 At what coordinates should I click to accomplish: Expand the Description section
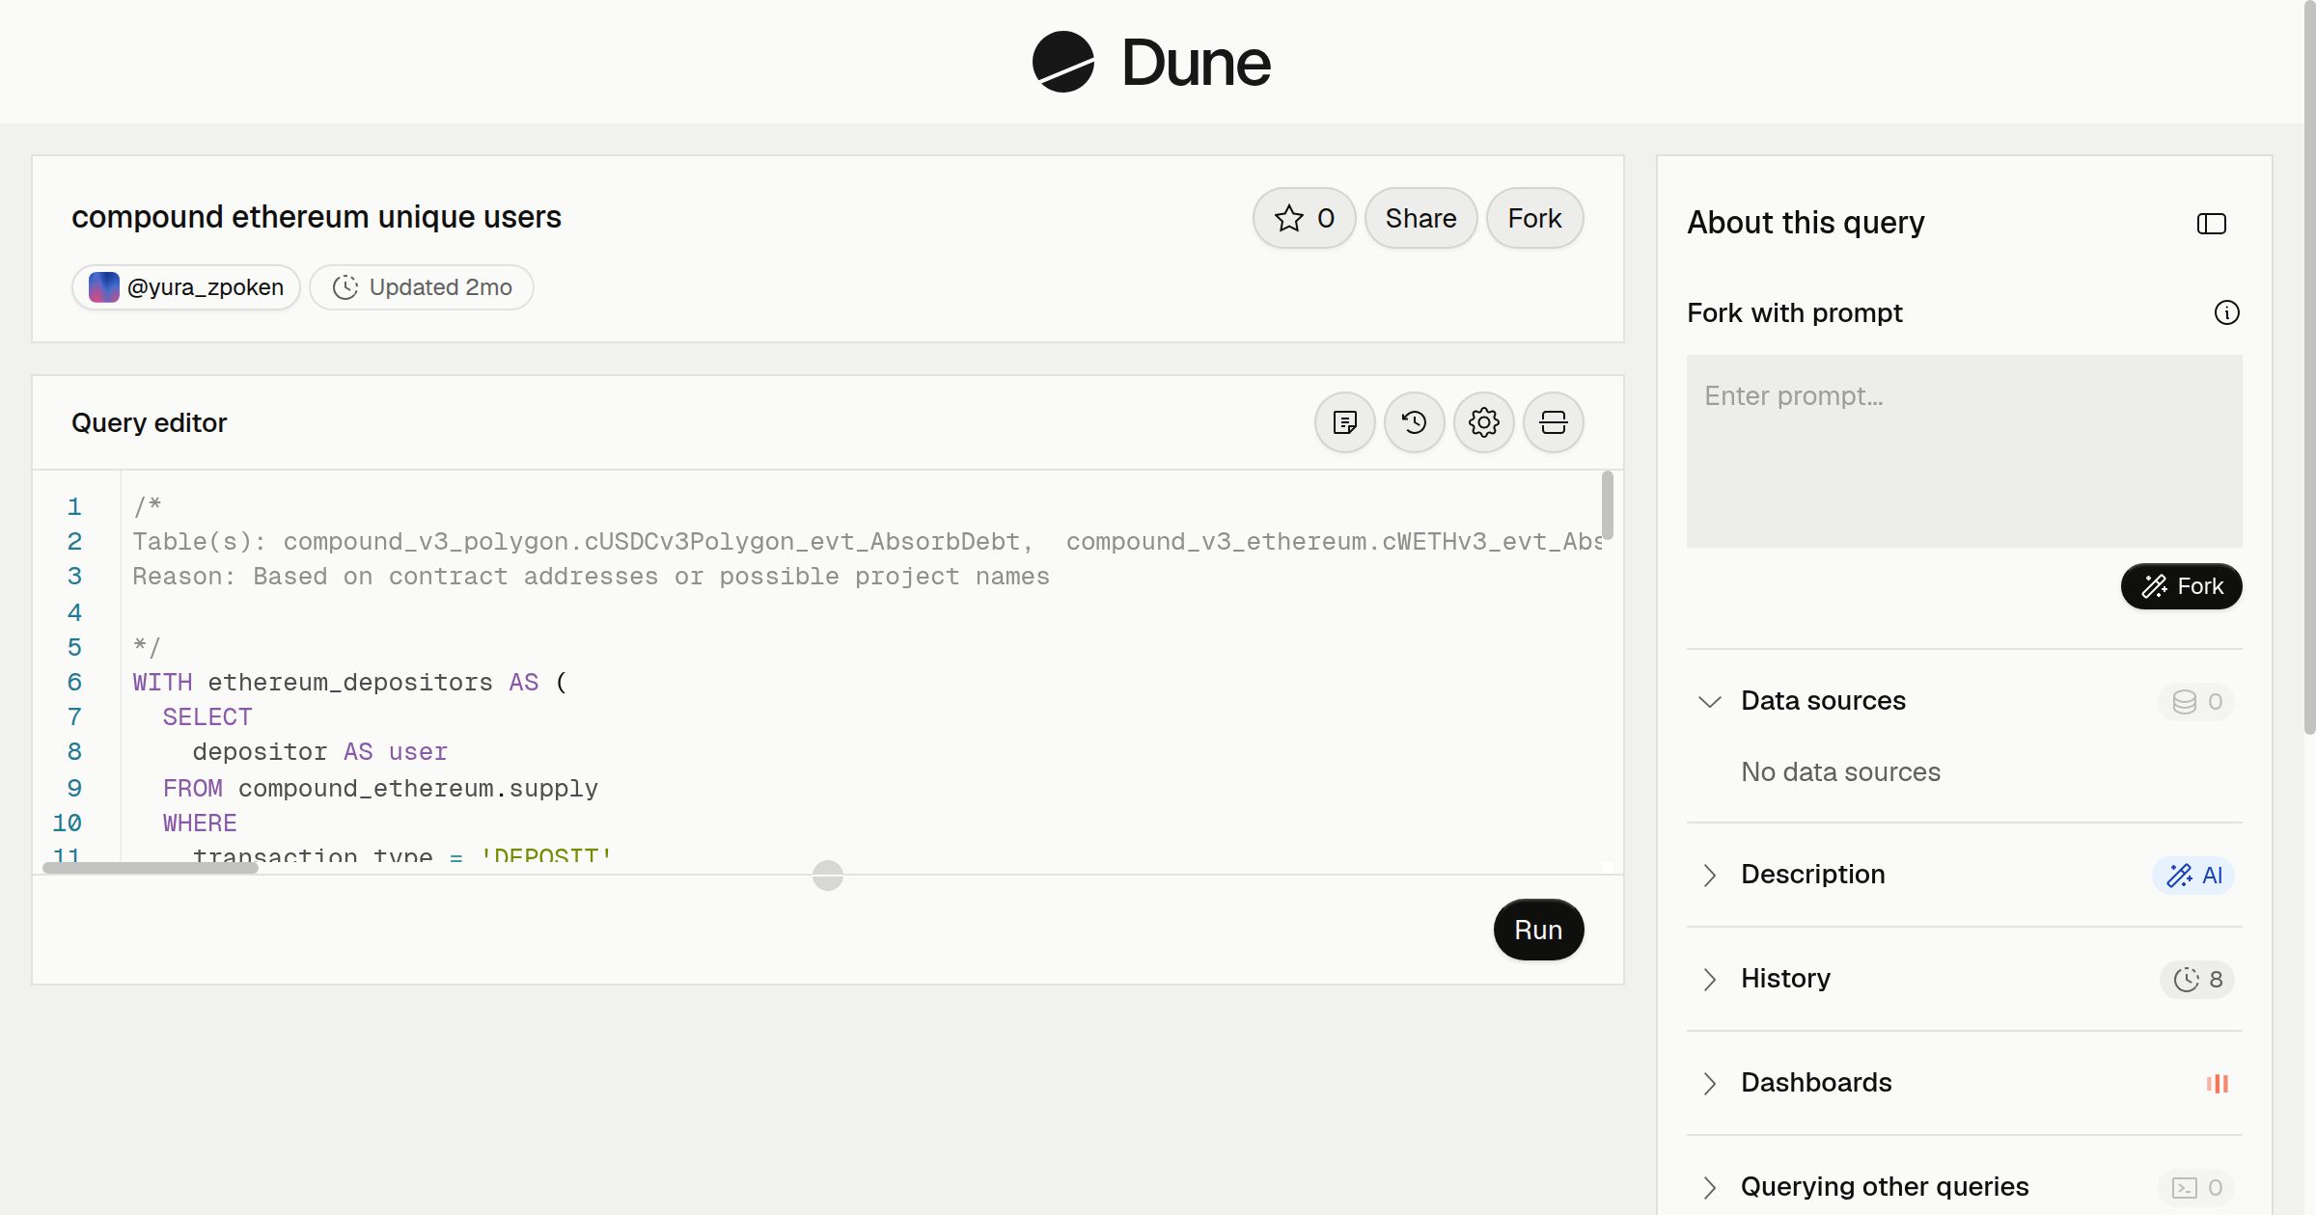tap(1709, 875)
